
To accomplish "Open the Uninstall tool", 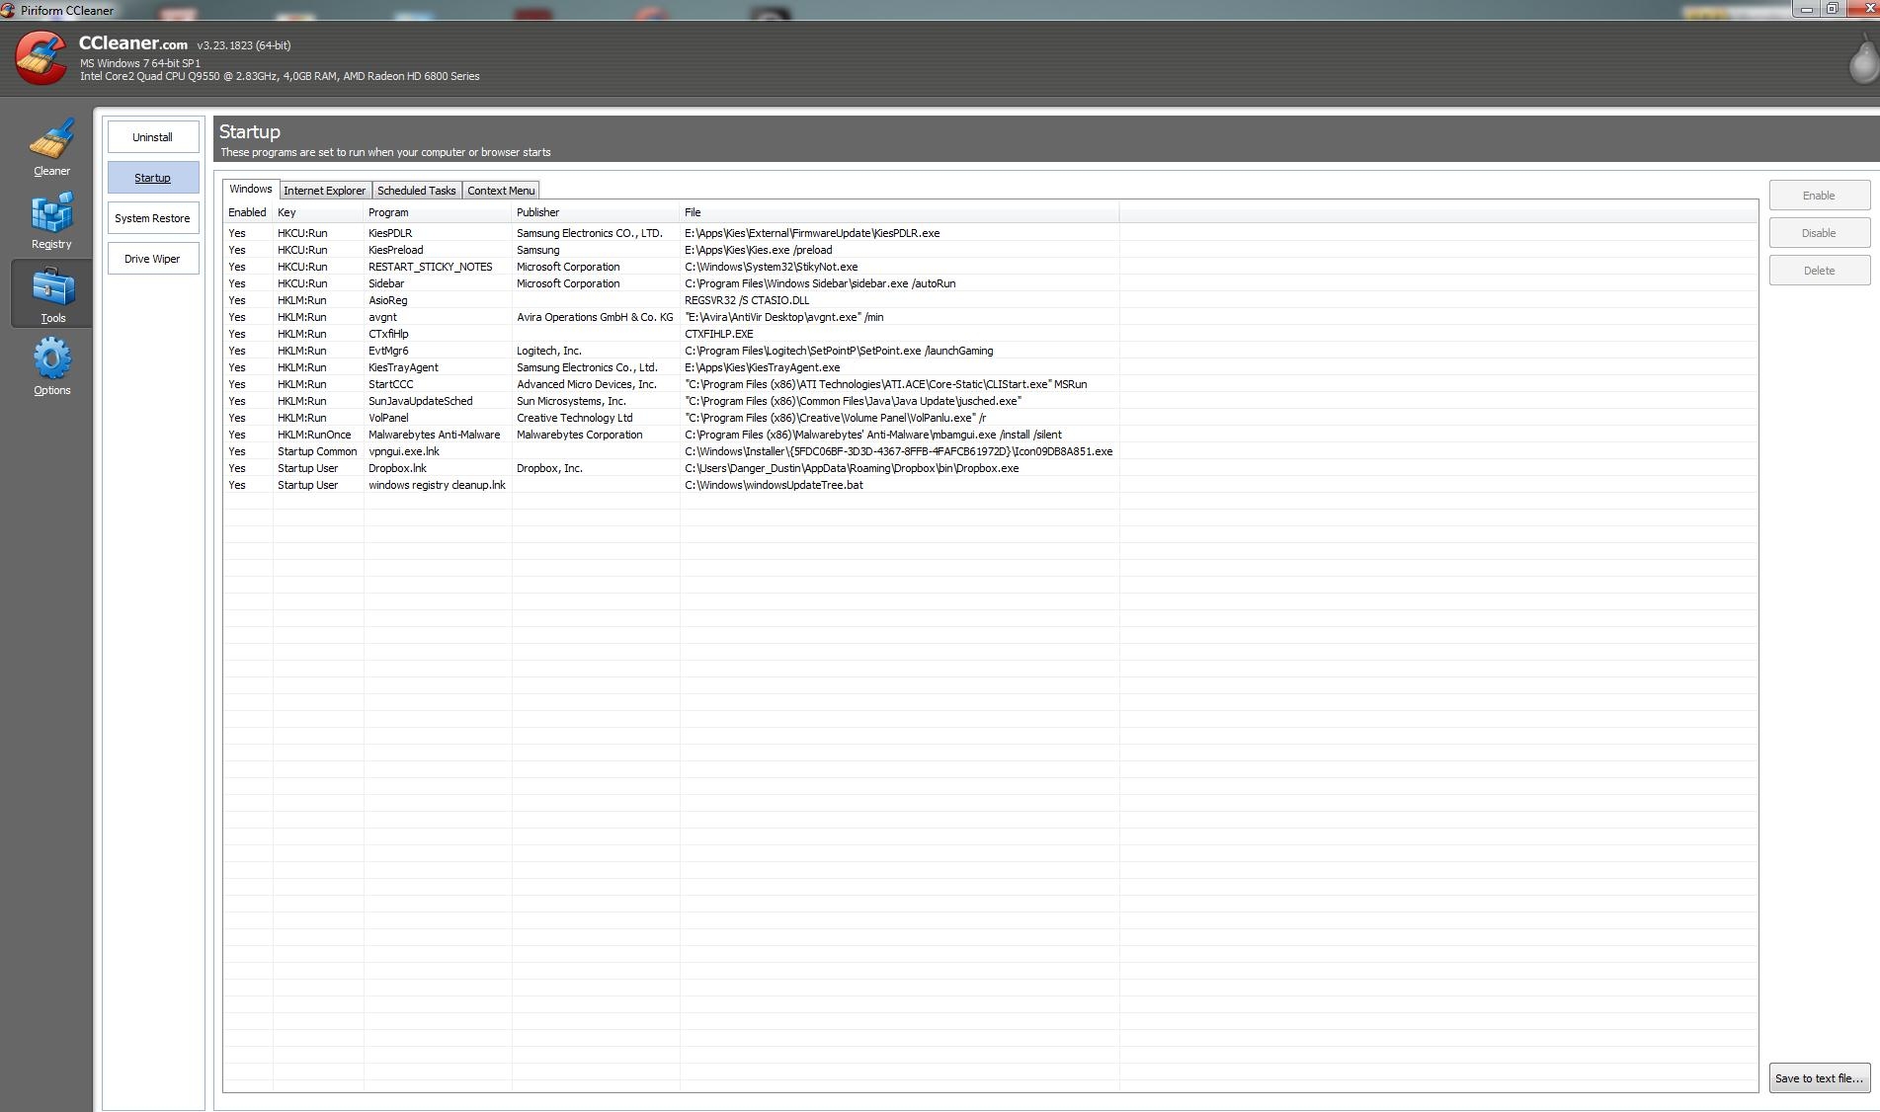I will [152, 137].
